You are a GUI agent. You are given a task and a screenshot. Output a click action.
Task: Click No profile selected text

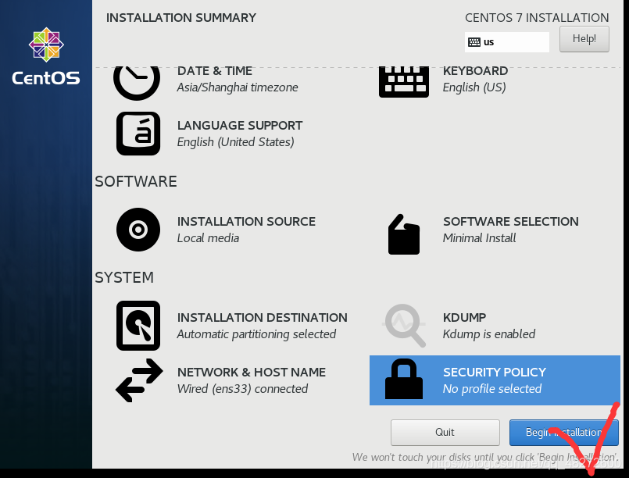[492, 389]
